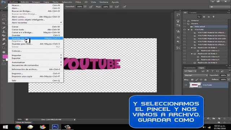
Task: Open the Character panel icon (A)
Action: click(178, 38)
